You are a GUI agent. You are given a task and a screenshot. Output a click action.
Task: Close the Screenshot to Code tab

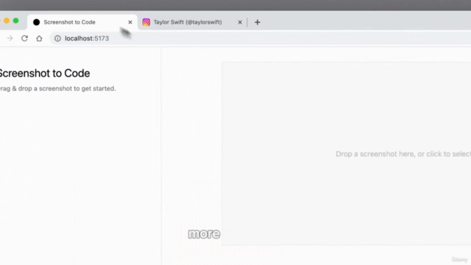130,22
